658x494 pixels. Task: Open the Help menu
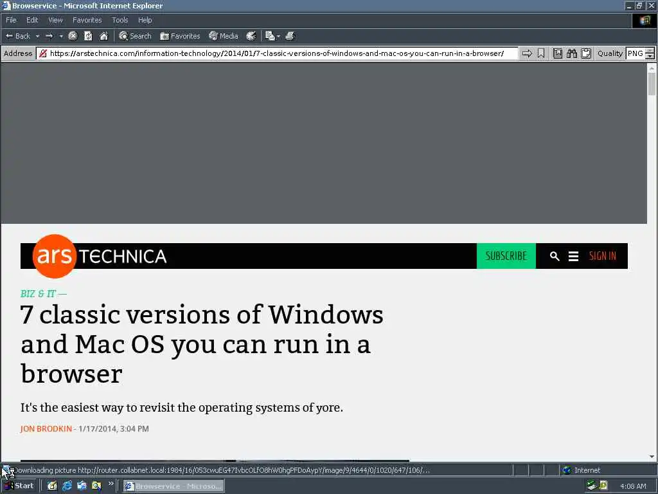pos(145,20)
